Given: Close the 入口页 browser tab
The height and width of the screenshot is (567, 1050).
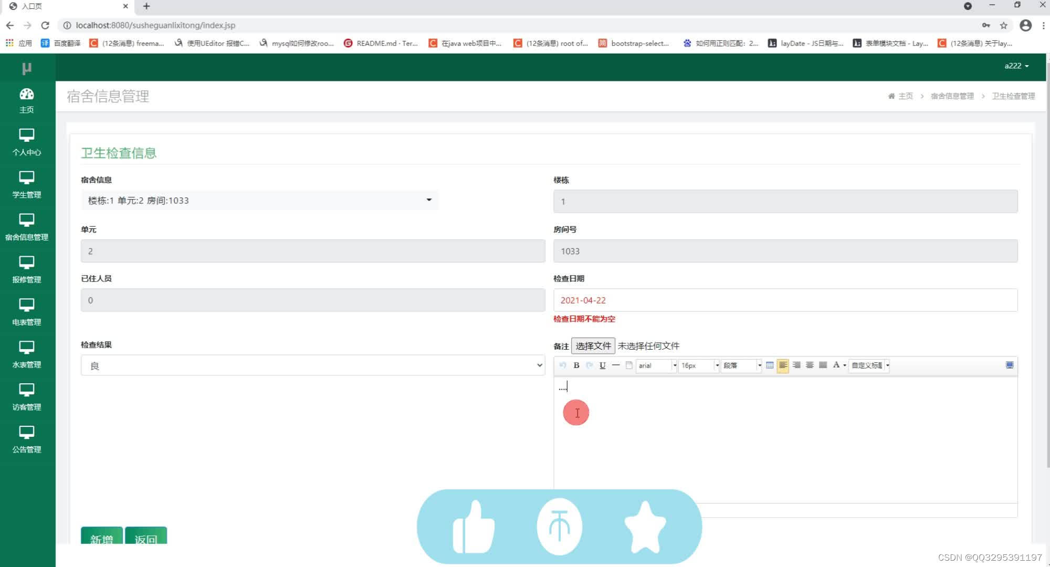Looking at the screenshot, I should [x=125, y=6].
